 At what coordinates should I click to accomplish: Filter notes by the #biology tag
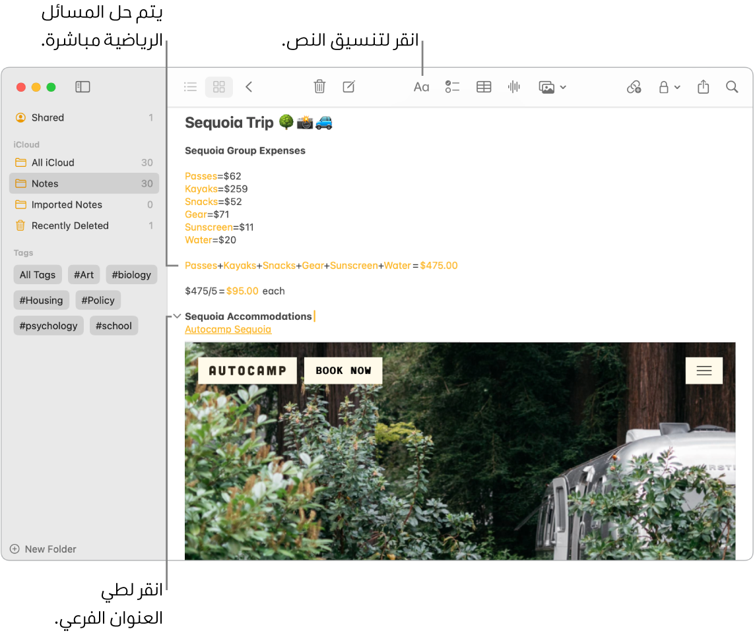point(131,274)
